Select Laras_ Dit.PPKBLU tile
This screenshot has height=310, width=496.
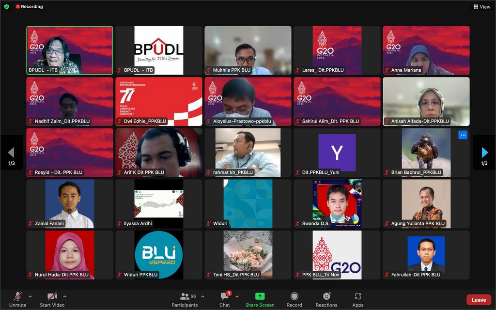tap(337, 50)
